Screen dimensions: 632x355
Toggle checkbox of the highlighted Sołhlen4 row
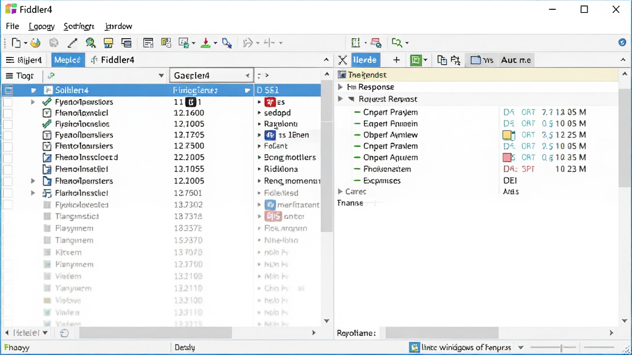[8, 91]
